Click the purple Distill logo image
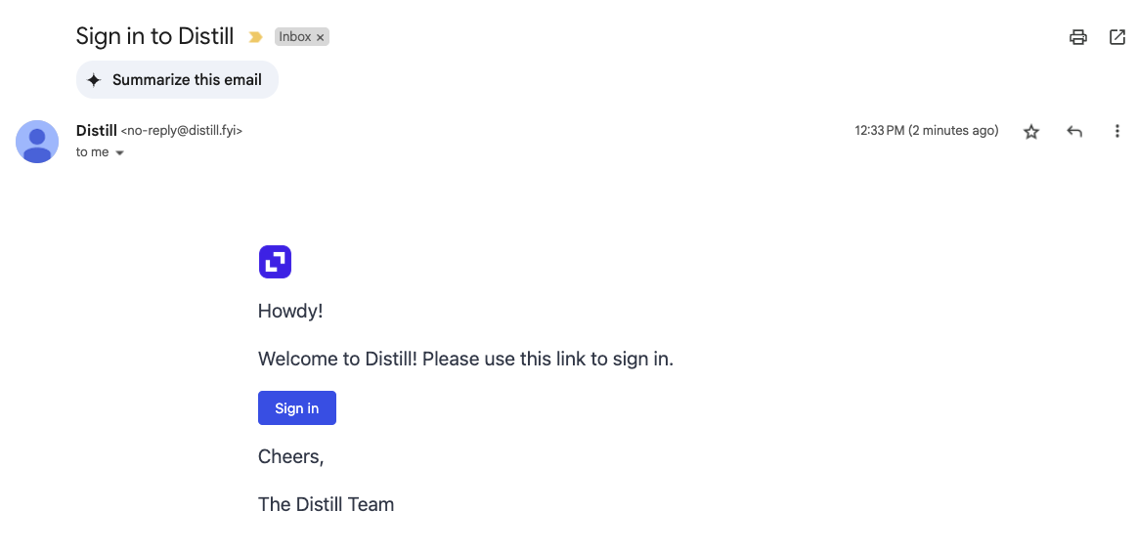Viewport: 1137px width, 553px height. point(275,262)
